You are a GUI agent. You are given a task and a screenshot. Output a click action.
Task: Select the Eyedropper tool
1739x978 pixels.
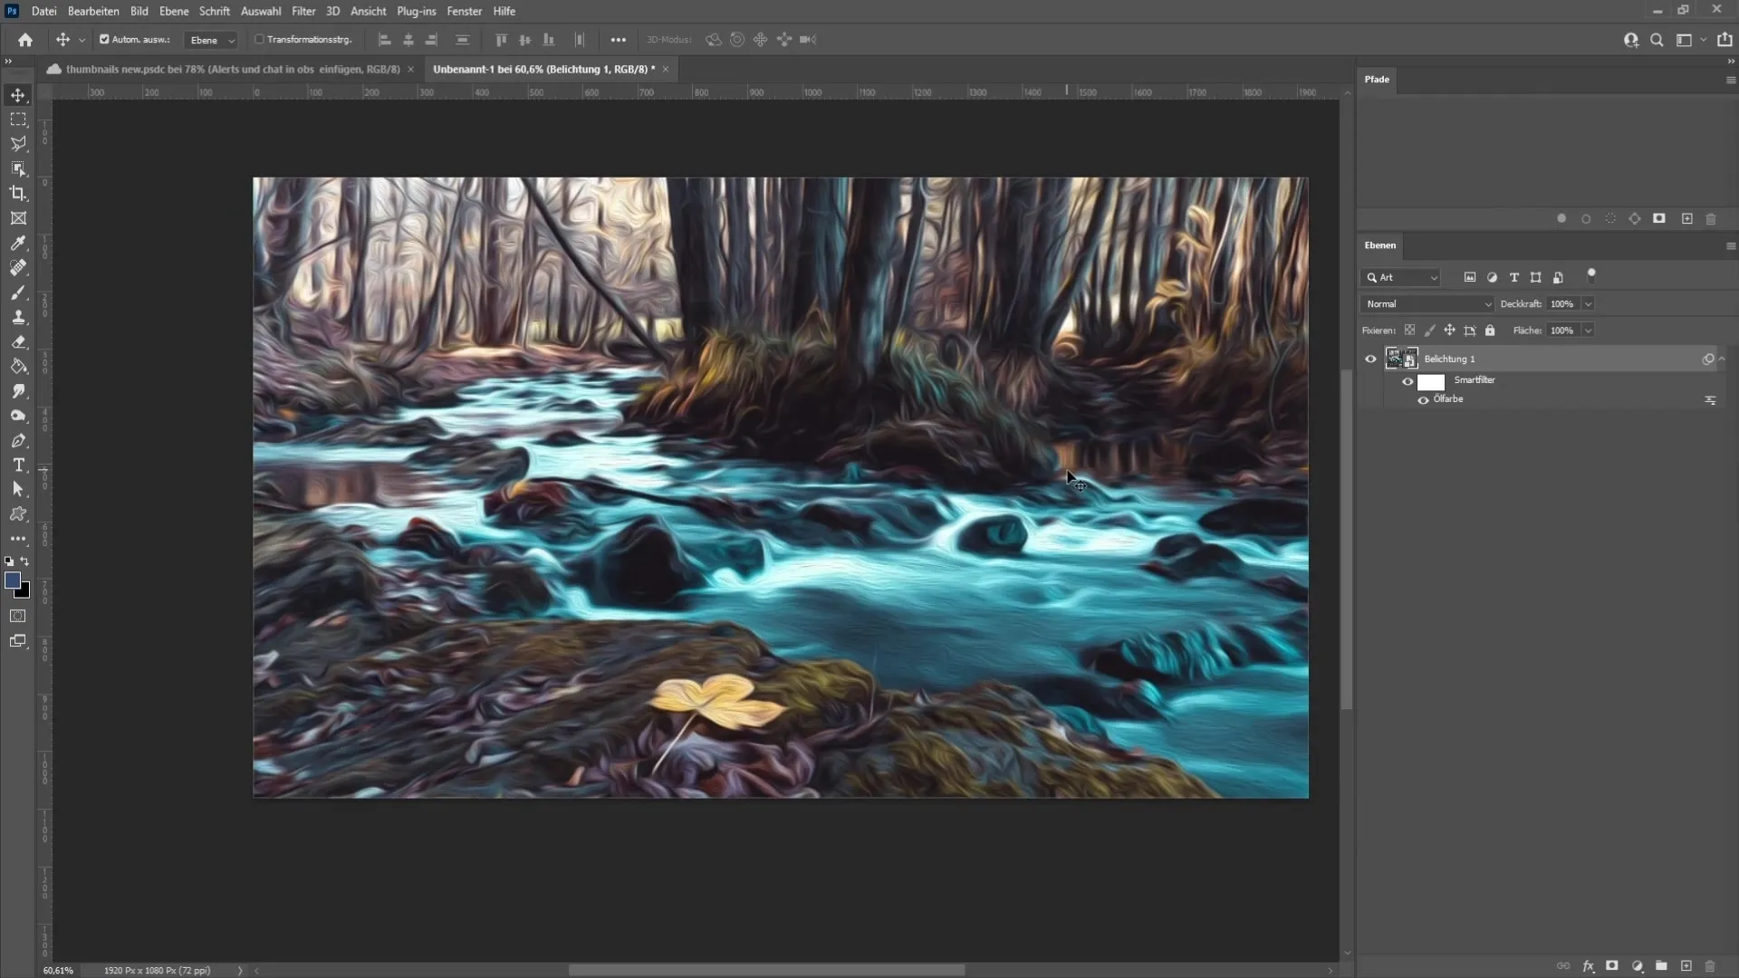pyautogui.click(x=18, y=243)
